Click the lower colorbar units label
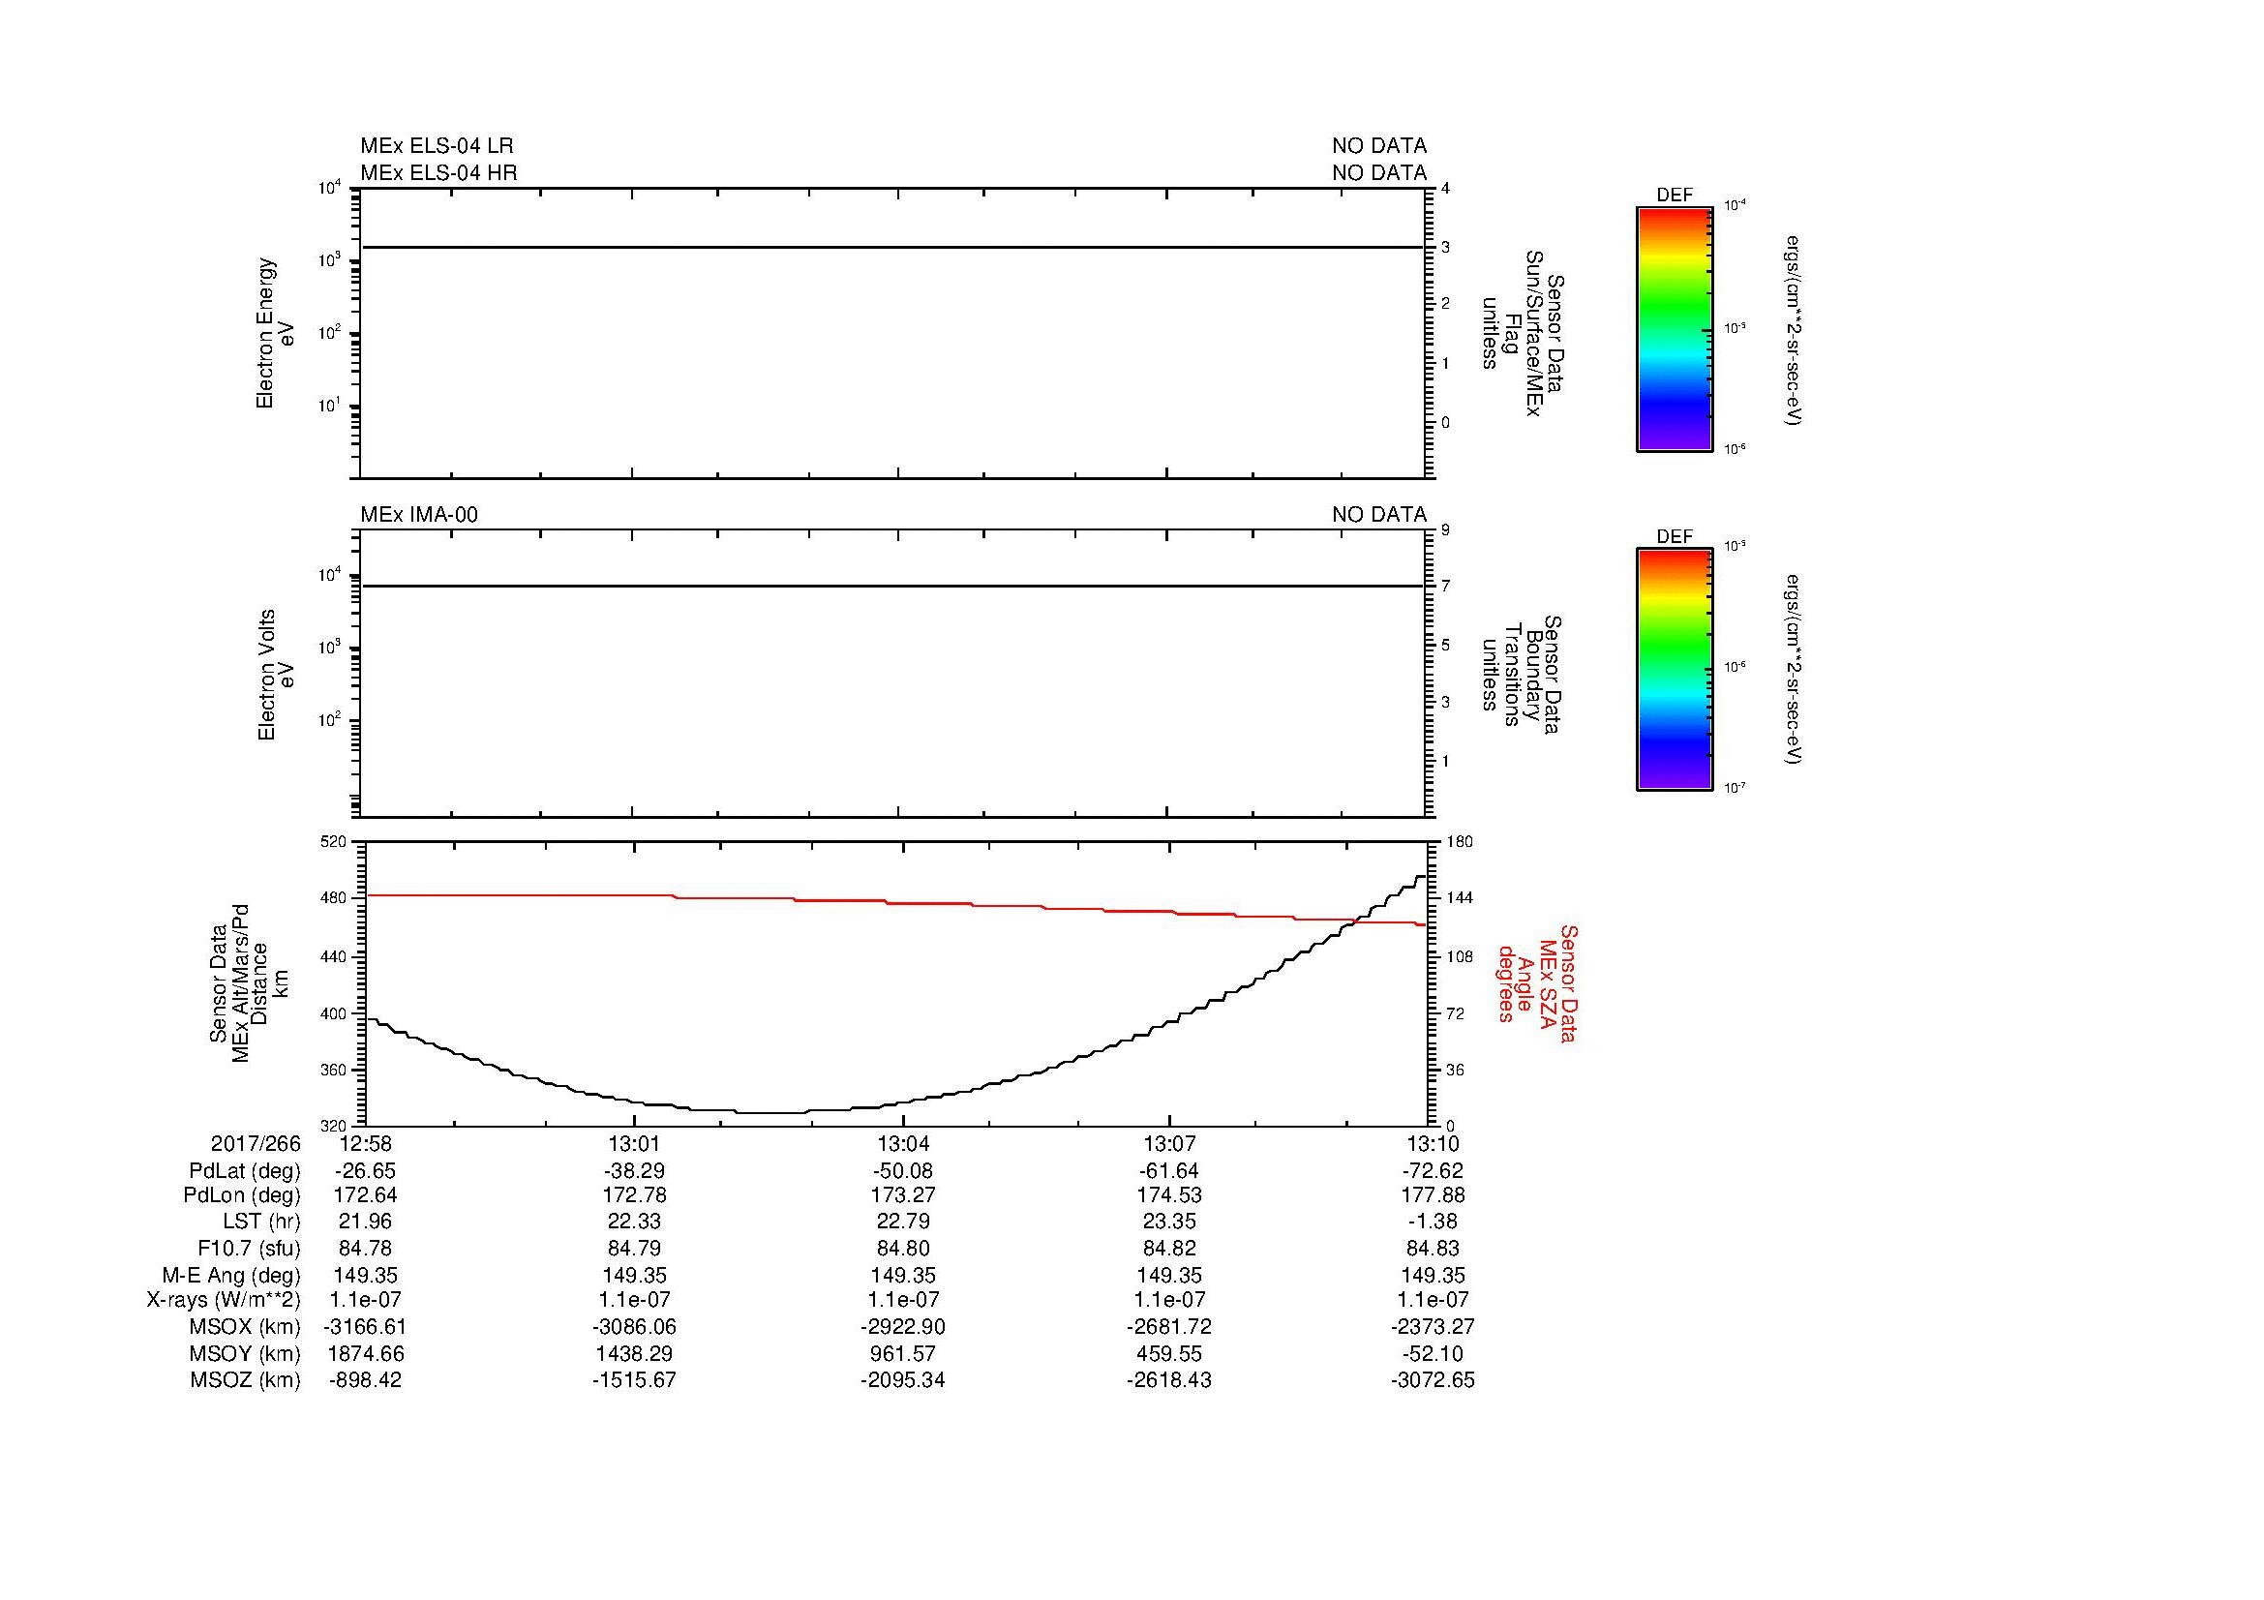Screen dimensions: 2264x1600 [x=1795, y=670]
